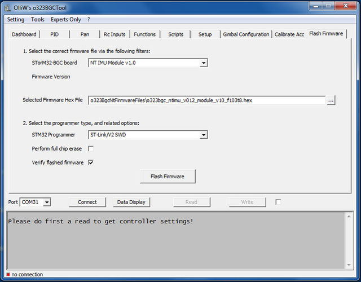Open the Experts Only menu
Screen dimensions: 361x282
click(67, 19)
